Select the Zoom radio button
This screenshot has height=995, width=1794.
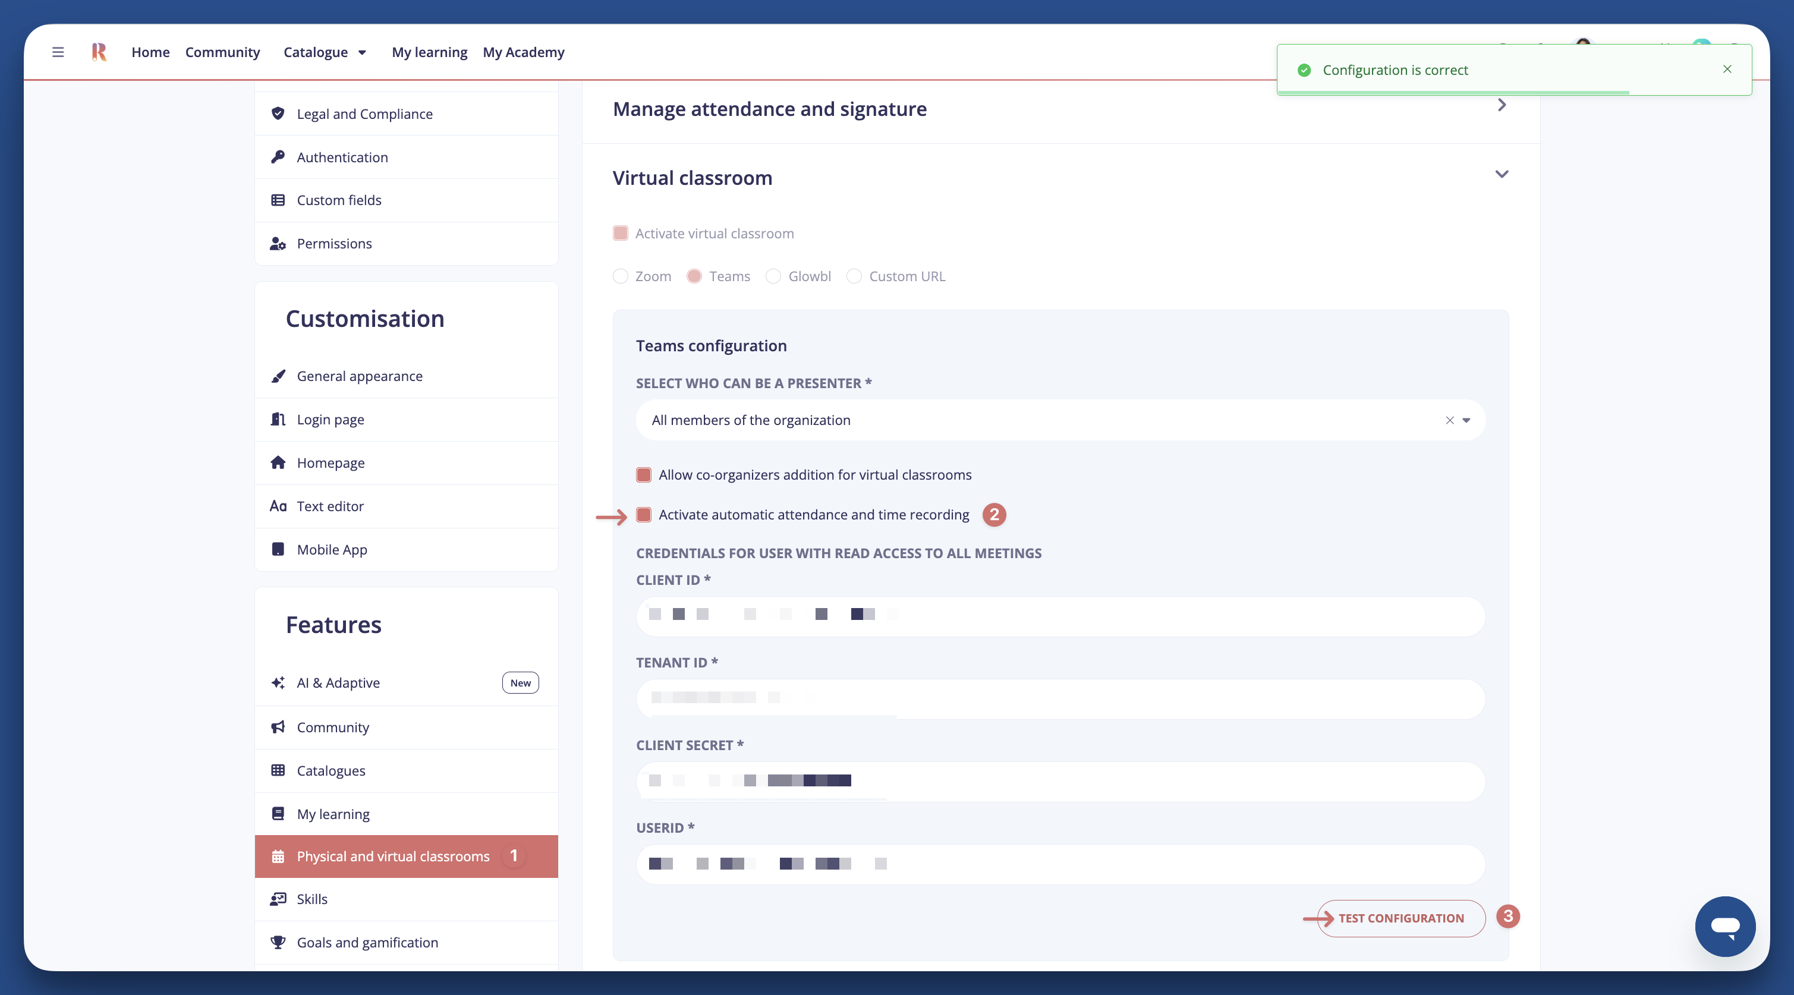(x=620, y=276)
